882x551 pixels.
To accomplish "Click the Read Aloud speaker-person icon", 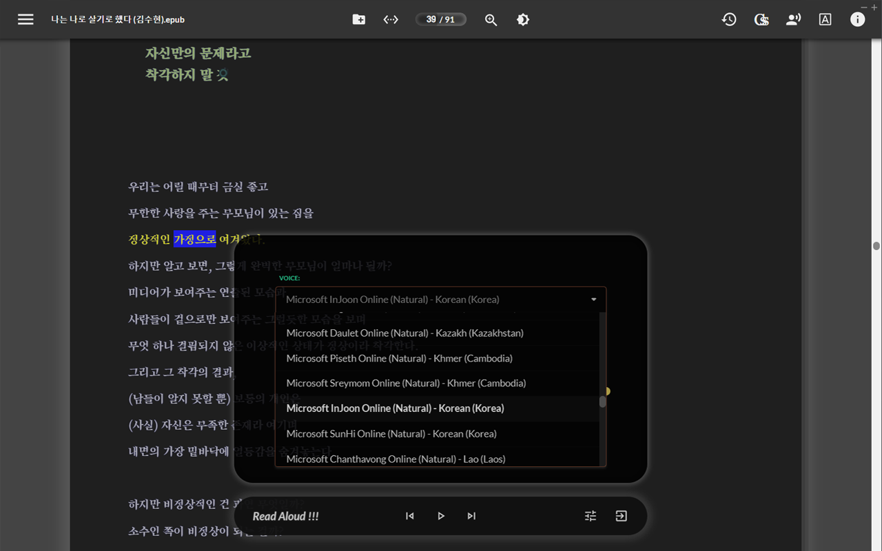I will 792,19.
